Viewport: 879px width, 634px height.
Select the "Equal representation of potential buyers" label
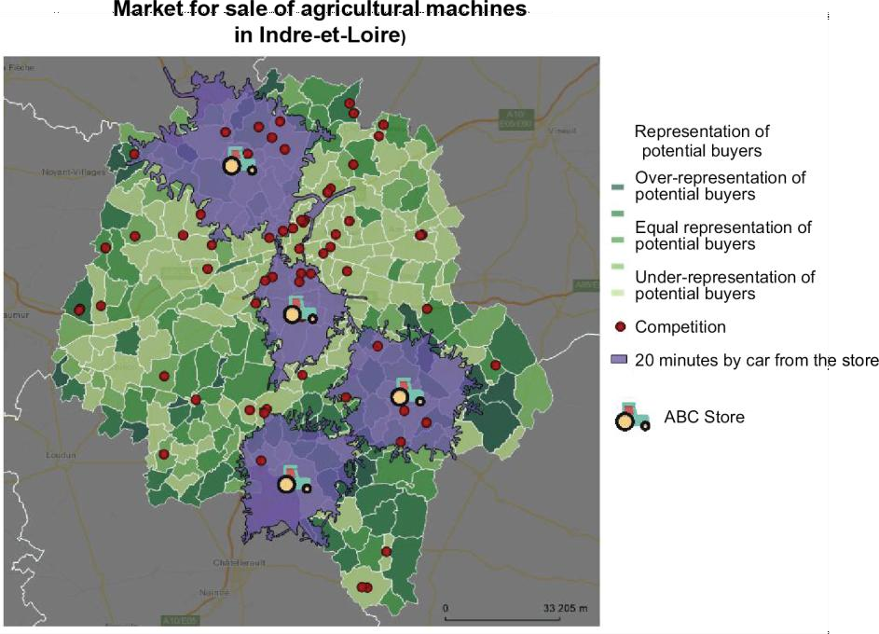coord(722,235)
